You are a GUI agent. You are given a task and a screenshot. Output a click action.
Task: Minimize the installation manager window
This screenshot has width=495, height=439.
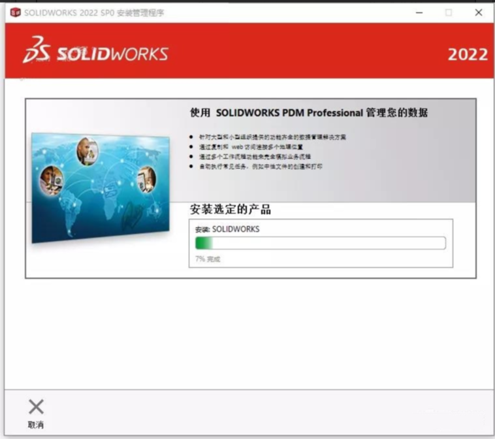[418, 12]
